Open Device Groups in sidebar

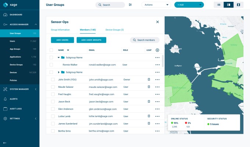tap(19, 65)
